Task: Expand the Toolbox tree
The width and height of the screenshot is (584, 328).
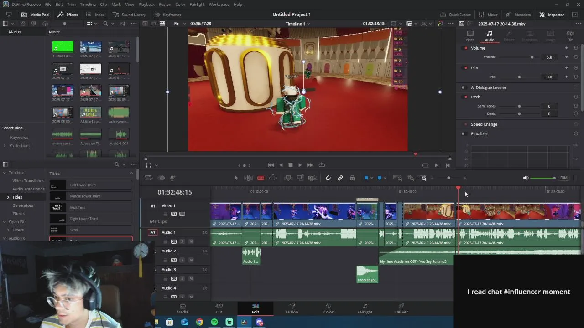Action: [x=5, y=173]
